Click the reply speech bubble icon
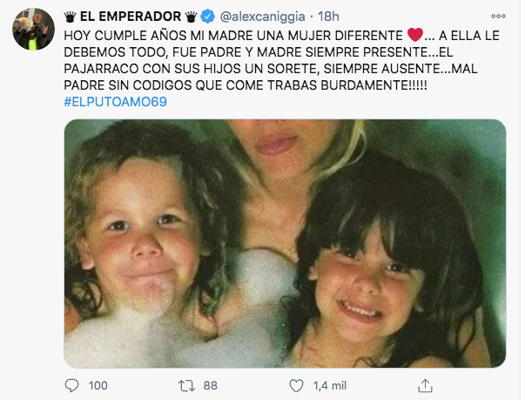525x400 pixels. click(x=71, y=385)
